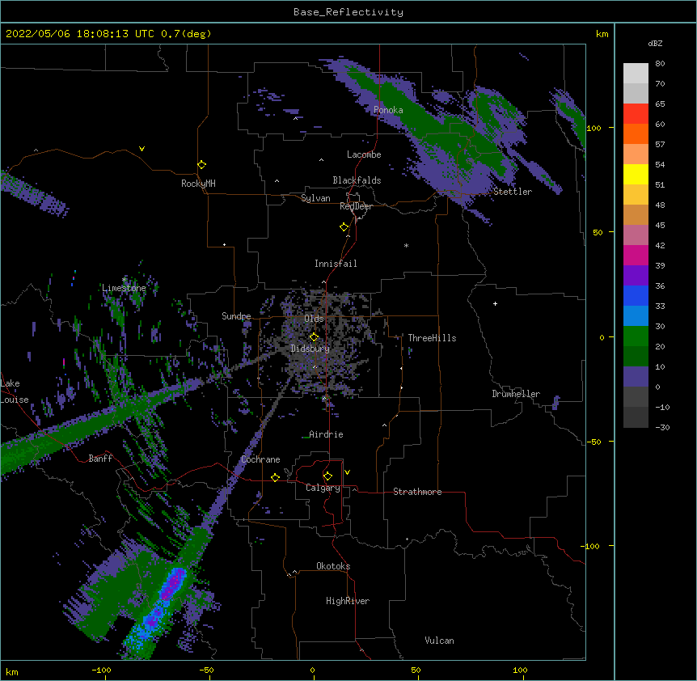Click the Innisfail town label

pos(336,264)
